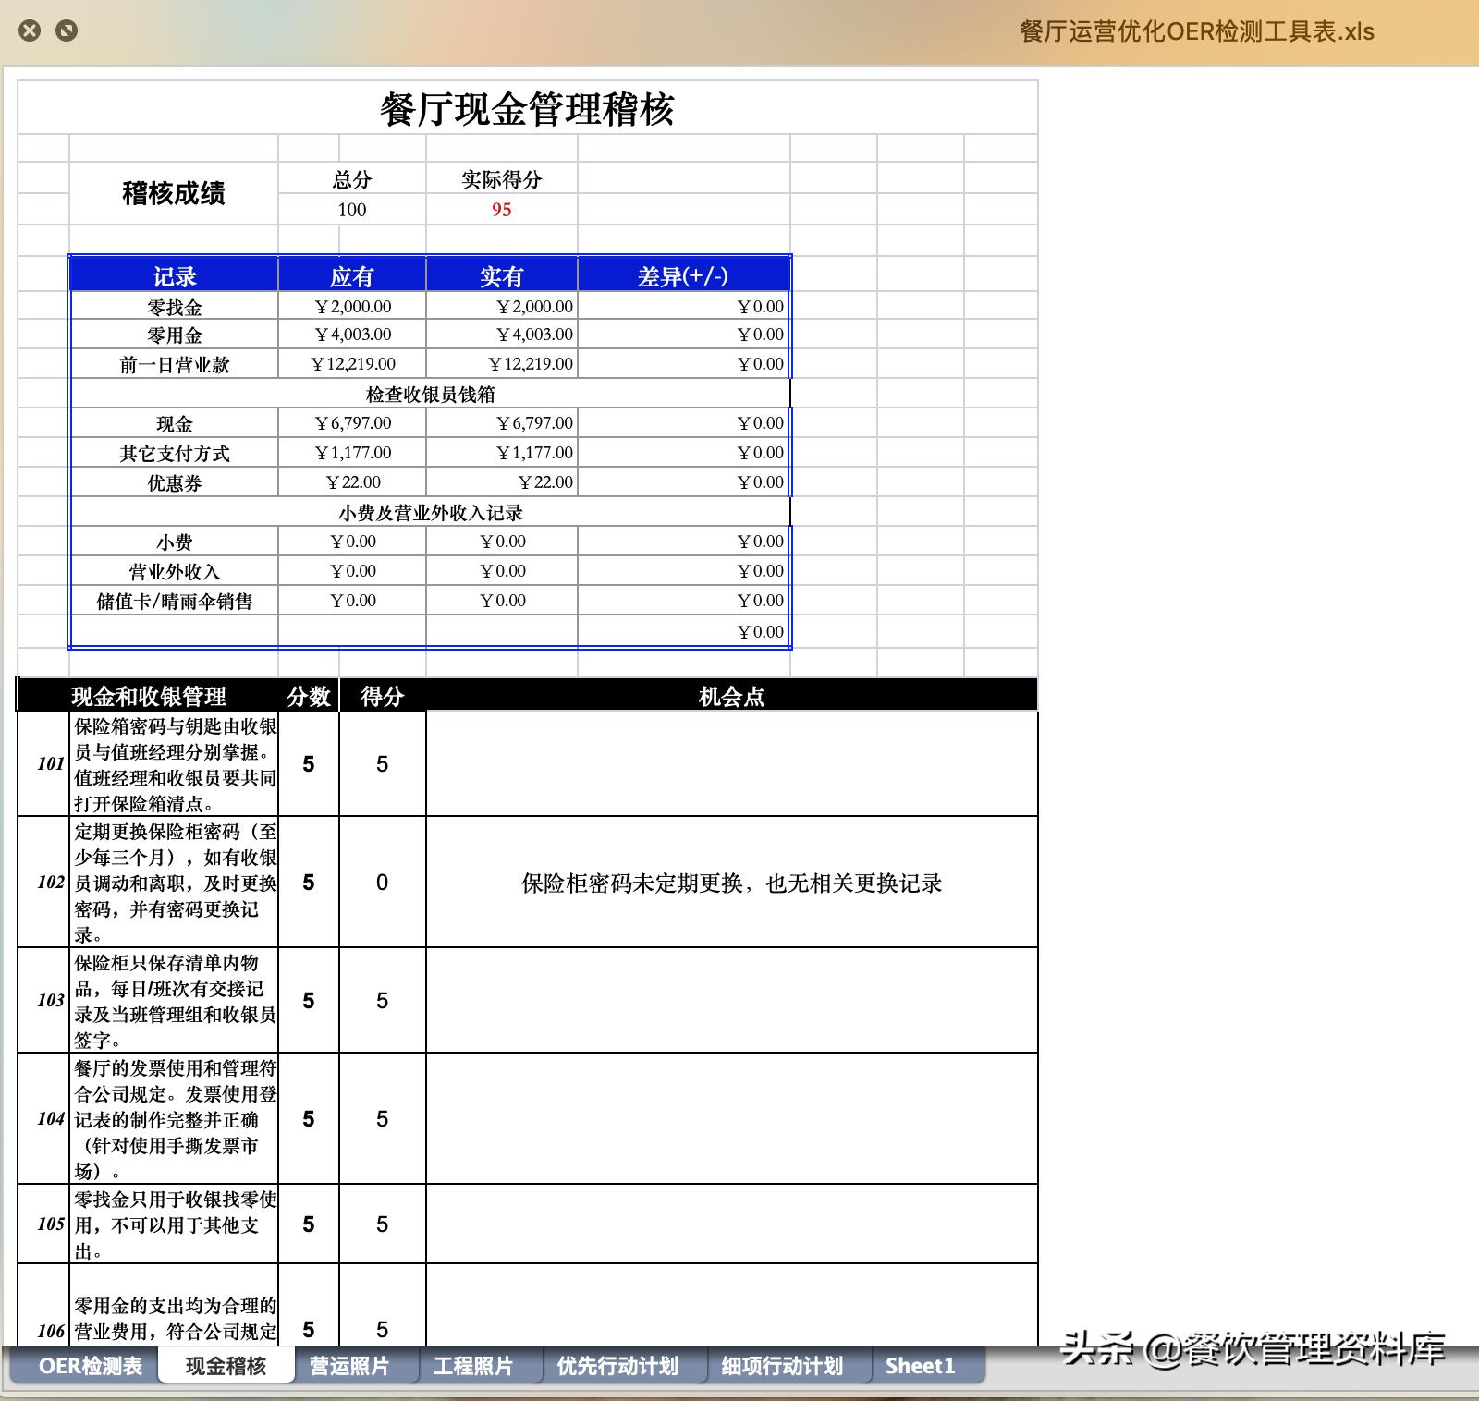Click the description starting 零找金只用于收银
Viewport: 1479px width, 1401px height.
click(x=175, y=1224)
